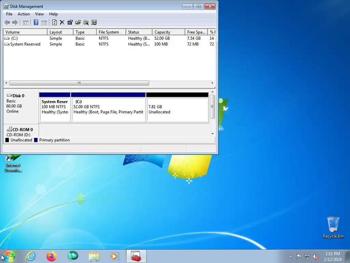
Task: Open Windows Media Player from the taskbar
Action: pos(115,256)
